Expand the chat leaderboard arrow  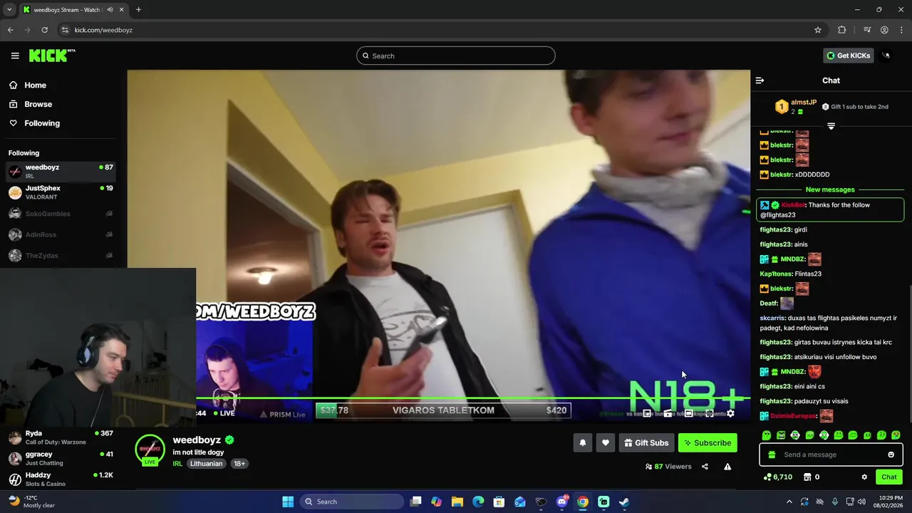click(831, 126)
